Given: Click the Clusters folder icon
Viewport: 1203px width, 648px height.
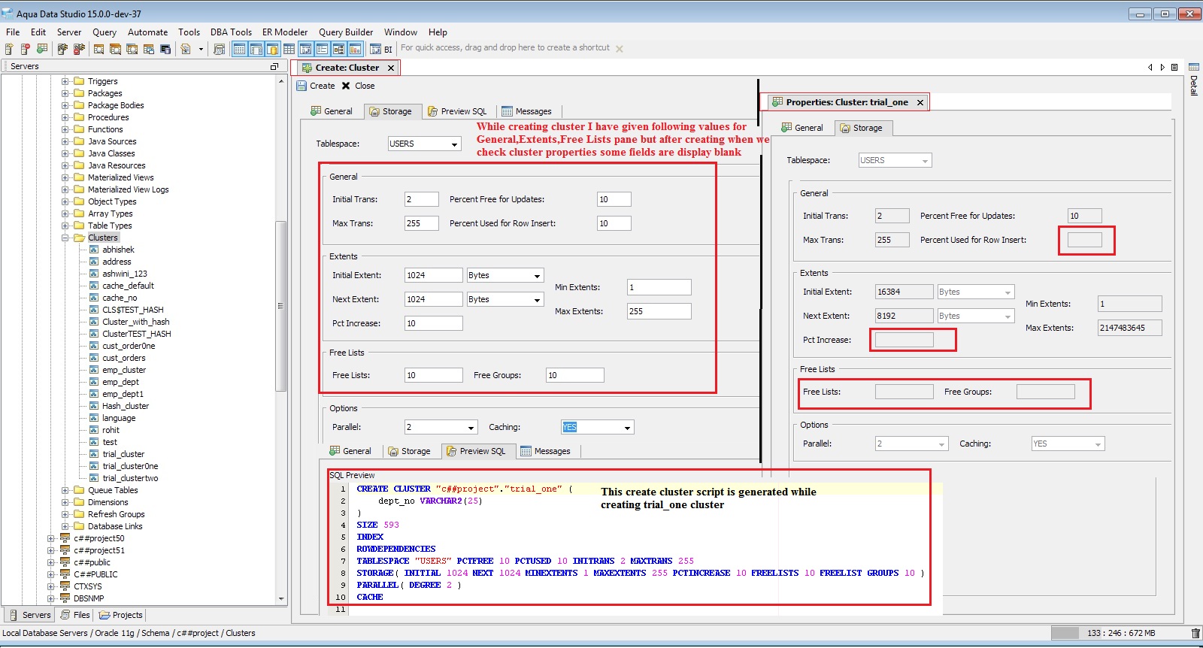Looking at the screenshot, I should [79, 238].
